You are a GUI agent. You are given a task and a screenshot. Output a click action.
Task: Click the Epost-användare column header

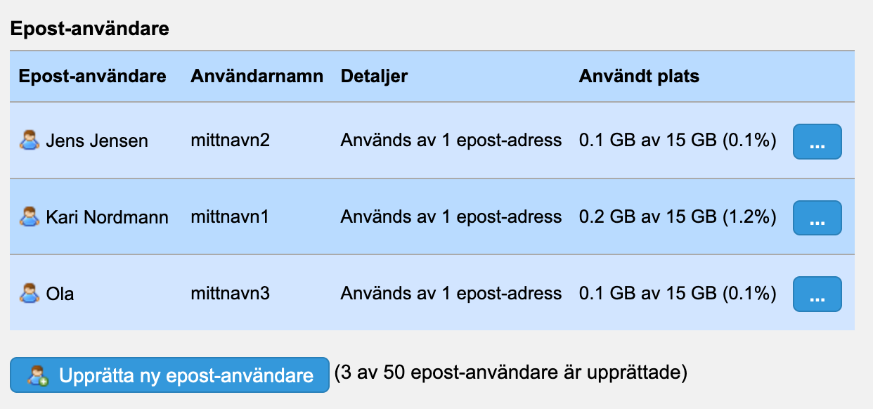(x=93, y=76)
